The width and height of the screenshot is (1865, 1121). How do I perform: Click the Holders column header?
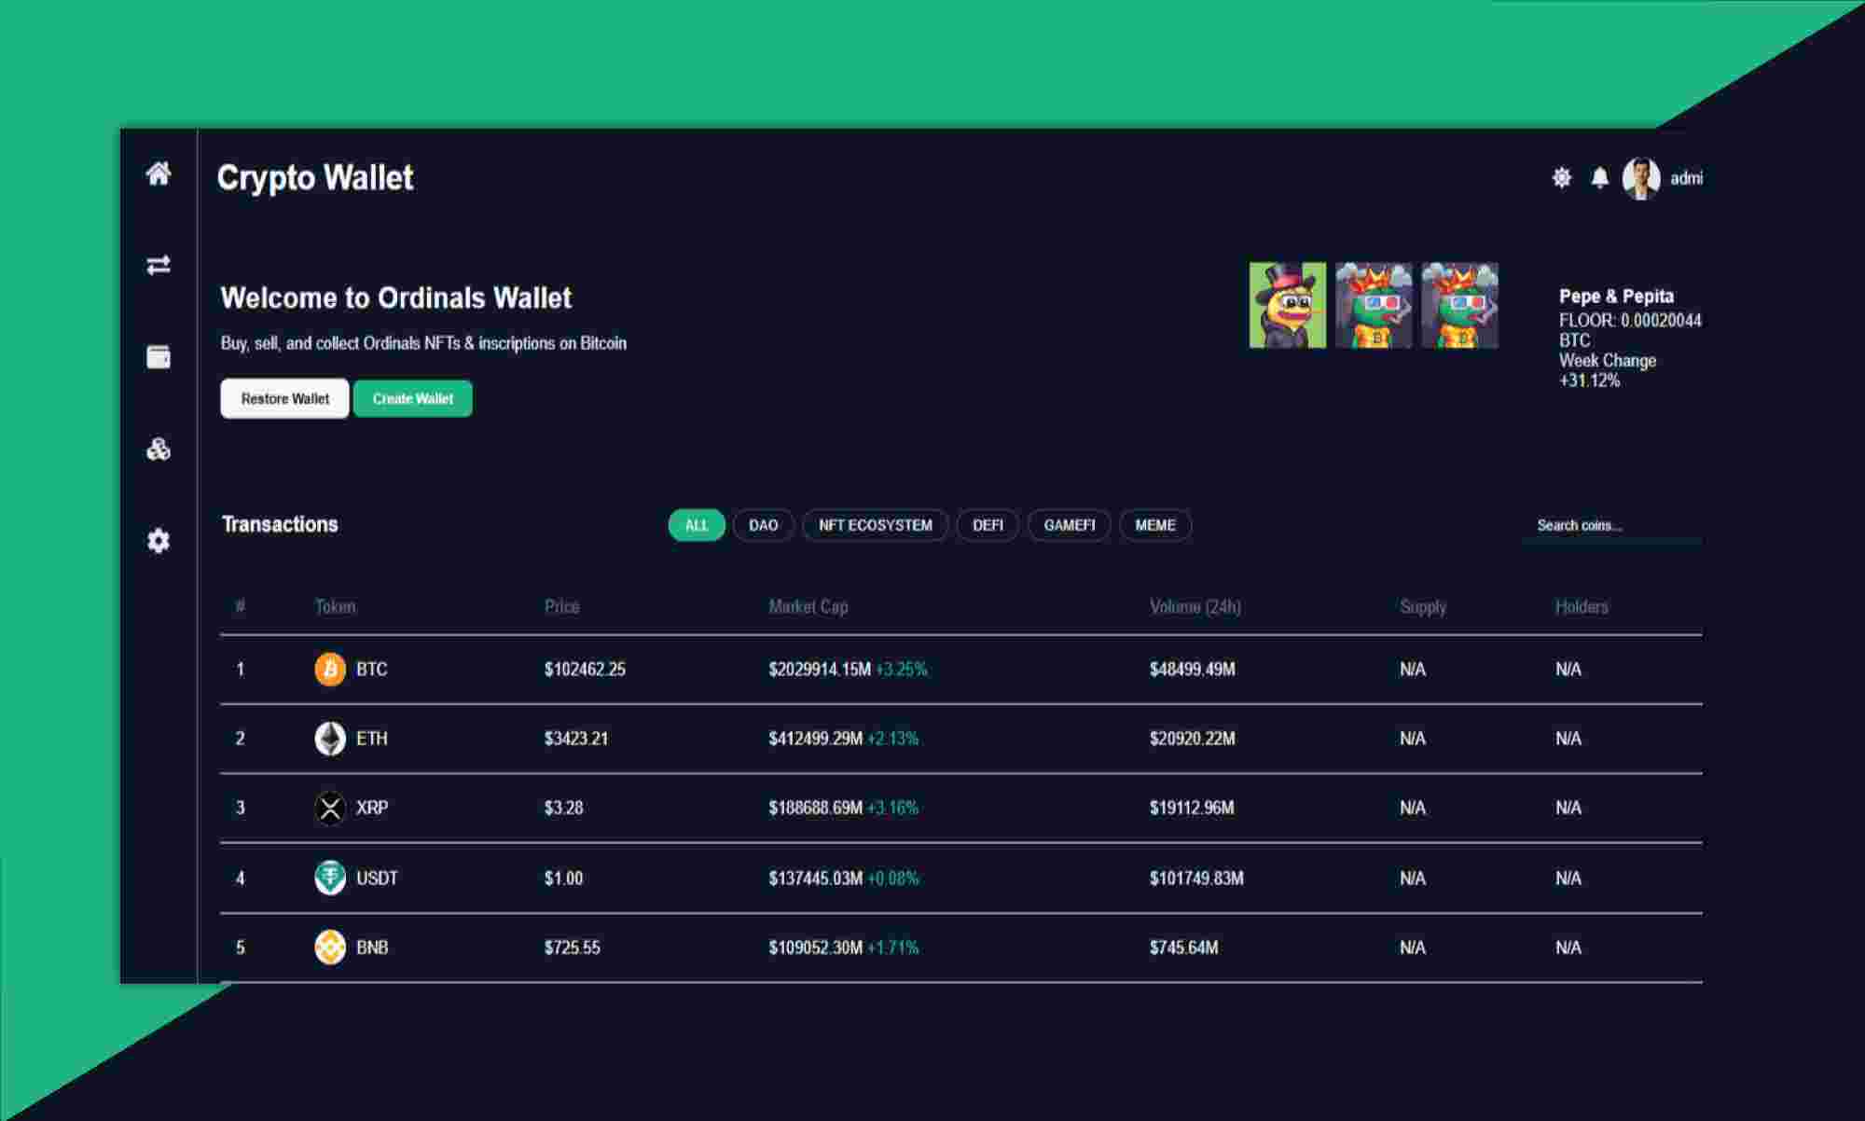pyautogui.click(x=1582, y=606)
